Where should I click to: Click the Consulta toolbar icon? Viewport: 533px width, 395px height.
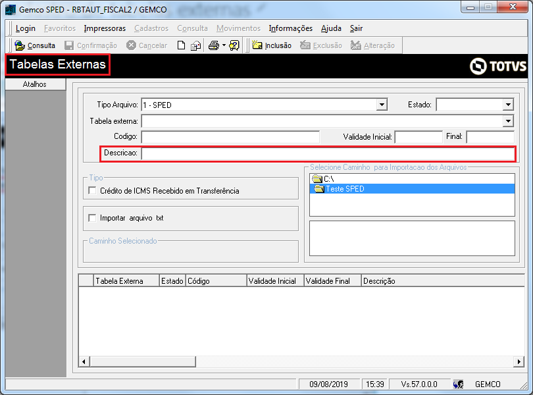click(x=20, y=45)
